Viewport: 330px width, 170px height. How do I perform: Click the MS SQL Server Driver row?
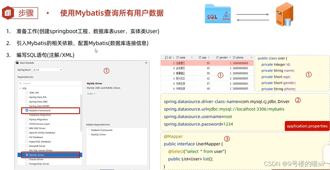[50, 151]
